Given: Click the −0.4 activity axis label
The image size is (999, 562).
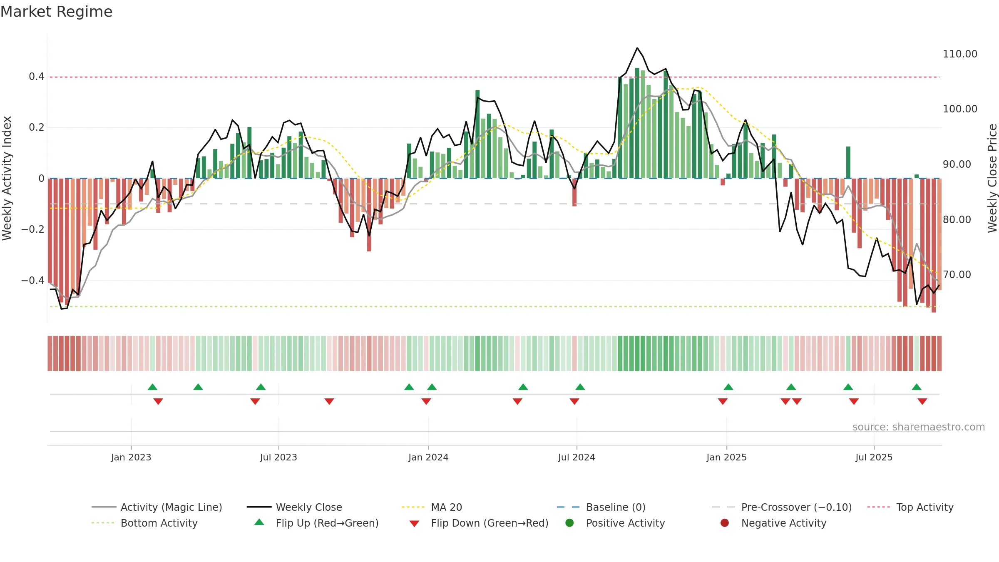Looking at the screenshot, I should pos(33,280).
